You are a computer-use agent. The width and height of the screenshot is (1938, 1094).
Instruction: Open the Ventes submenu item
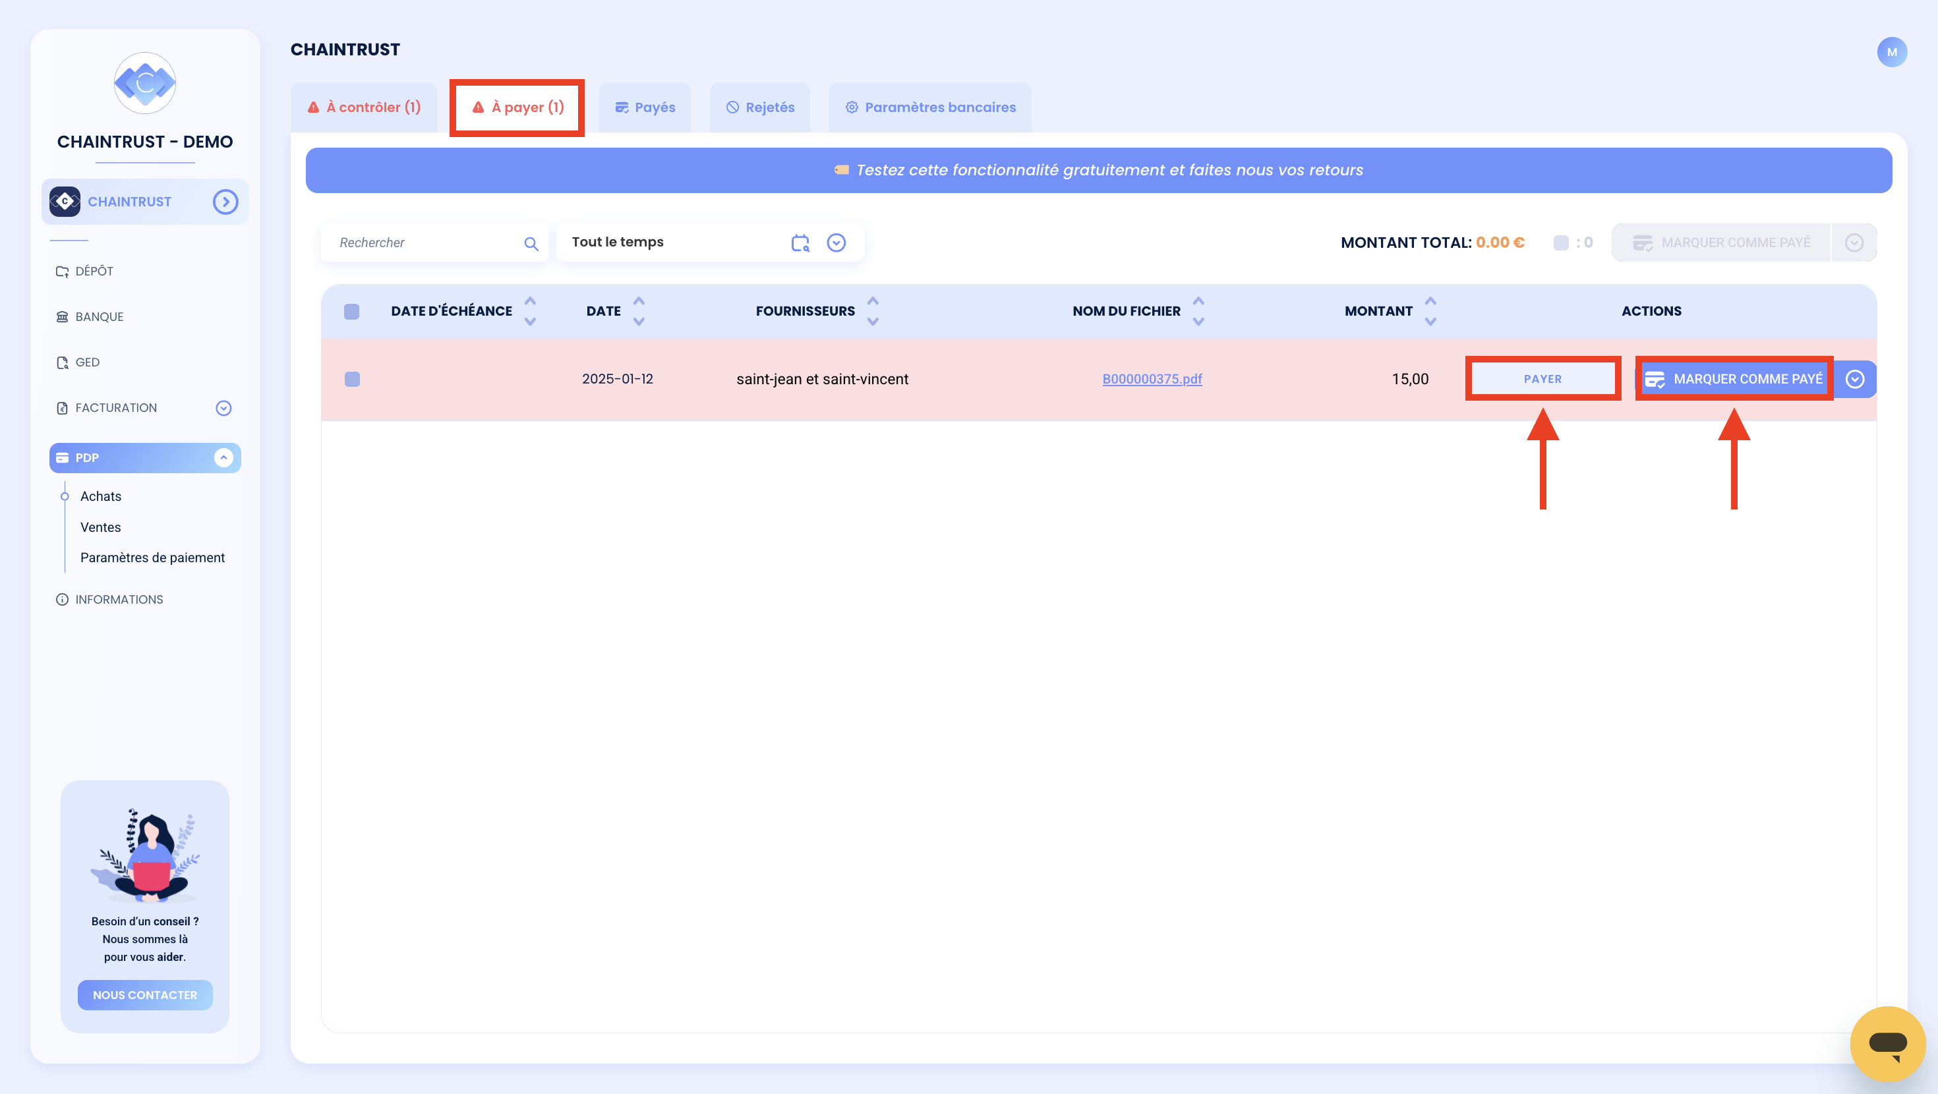point(101,527)
